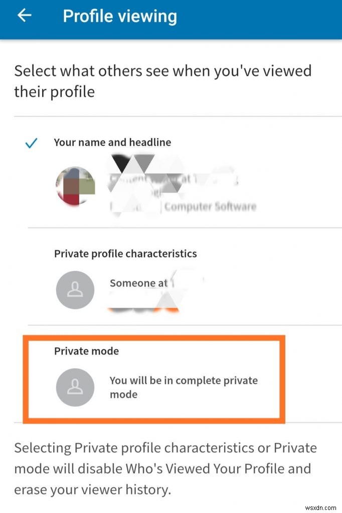Click your profile photo thumbnail
The height and width of the screenshot is (513, 342).
(x=75, y=185)
